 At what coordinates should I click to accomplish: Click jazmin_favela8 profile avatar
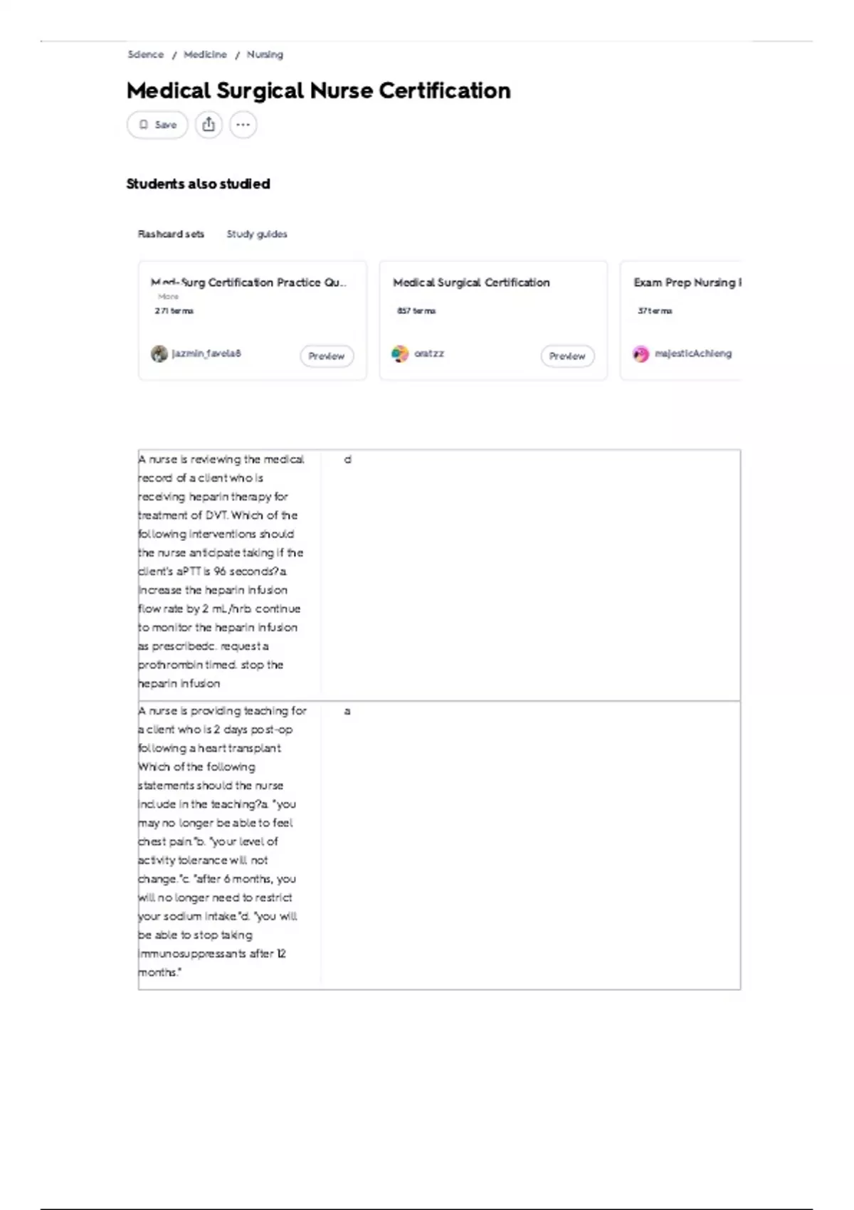159,354
